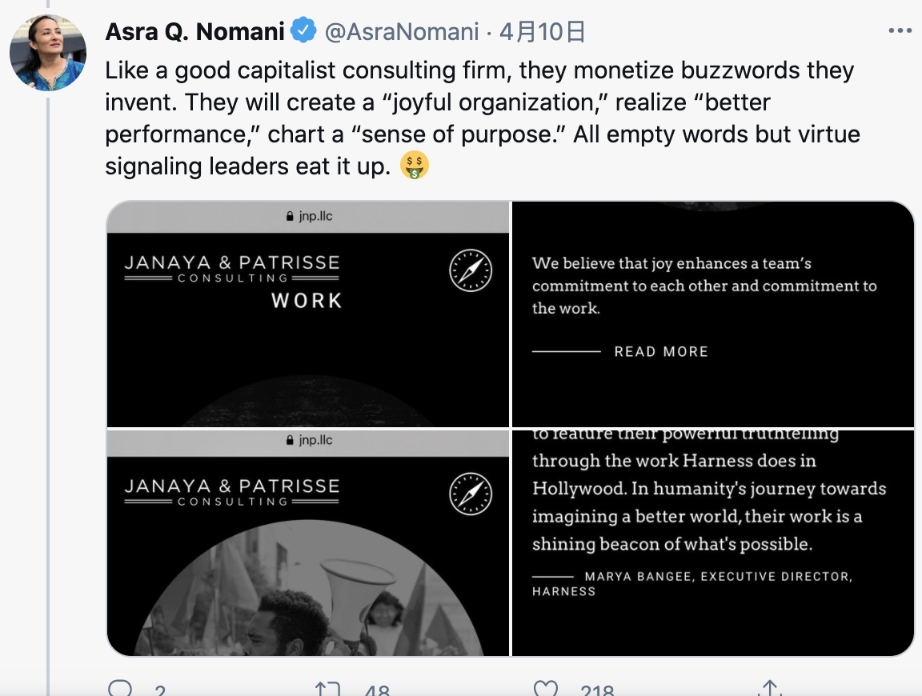This screenshot has width=922, height=696.
Task: Click the Asra Q. Nomani display name
Action: 194,31
